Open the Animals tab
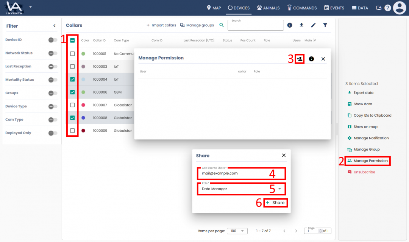 click(x=268, y=8)
